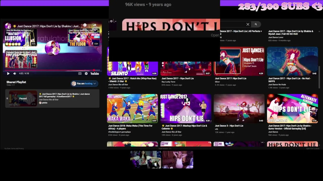Image resolution: width=323 pixels, height=181 pixels.
Task: Open the Full HD NO HUD video title
Action: click(291, 33)
